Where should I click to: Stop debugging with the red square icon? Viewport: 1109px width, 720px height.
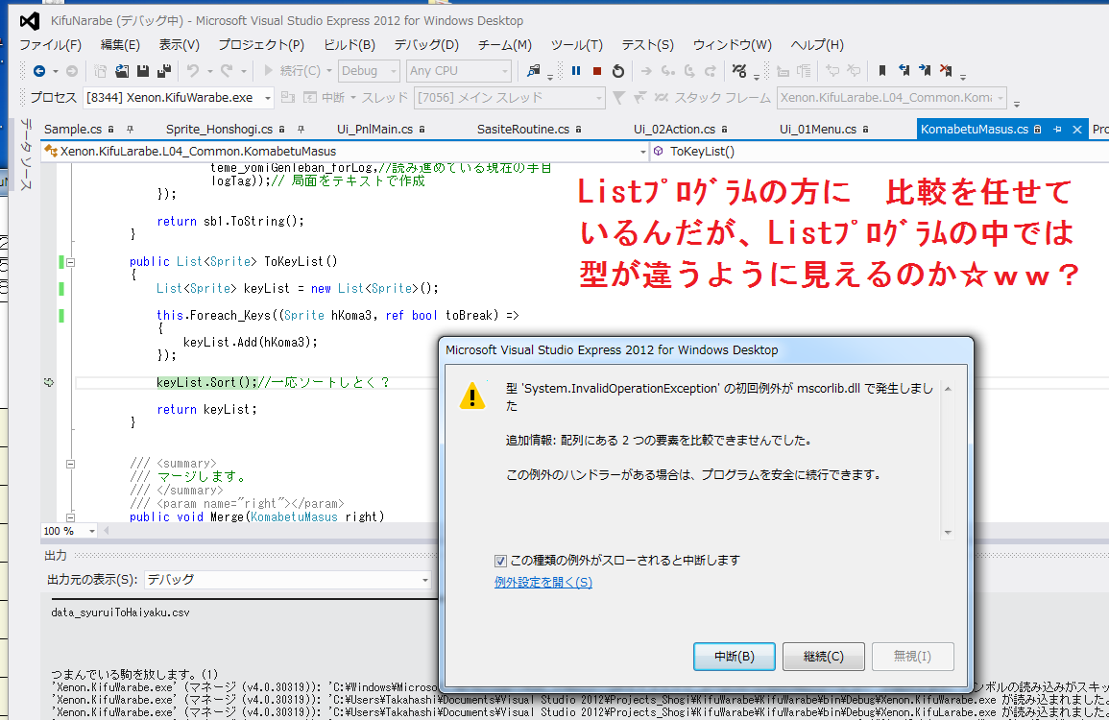[x=597, y=71]
